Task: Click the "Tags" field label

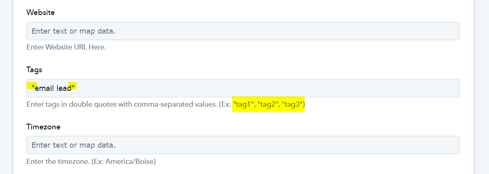Action: coord(34,70)
